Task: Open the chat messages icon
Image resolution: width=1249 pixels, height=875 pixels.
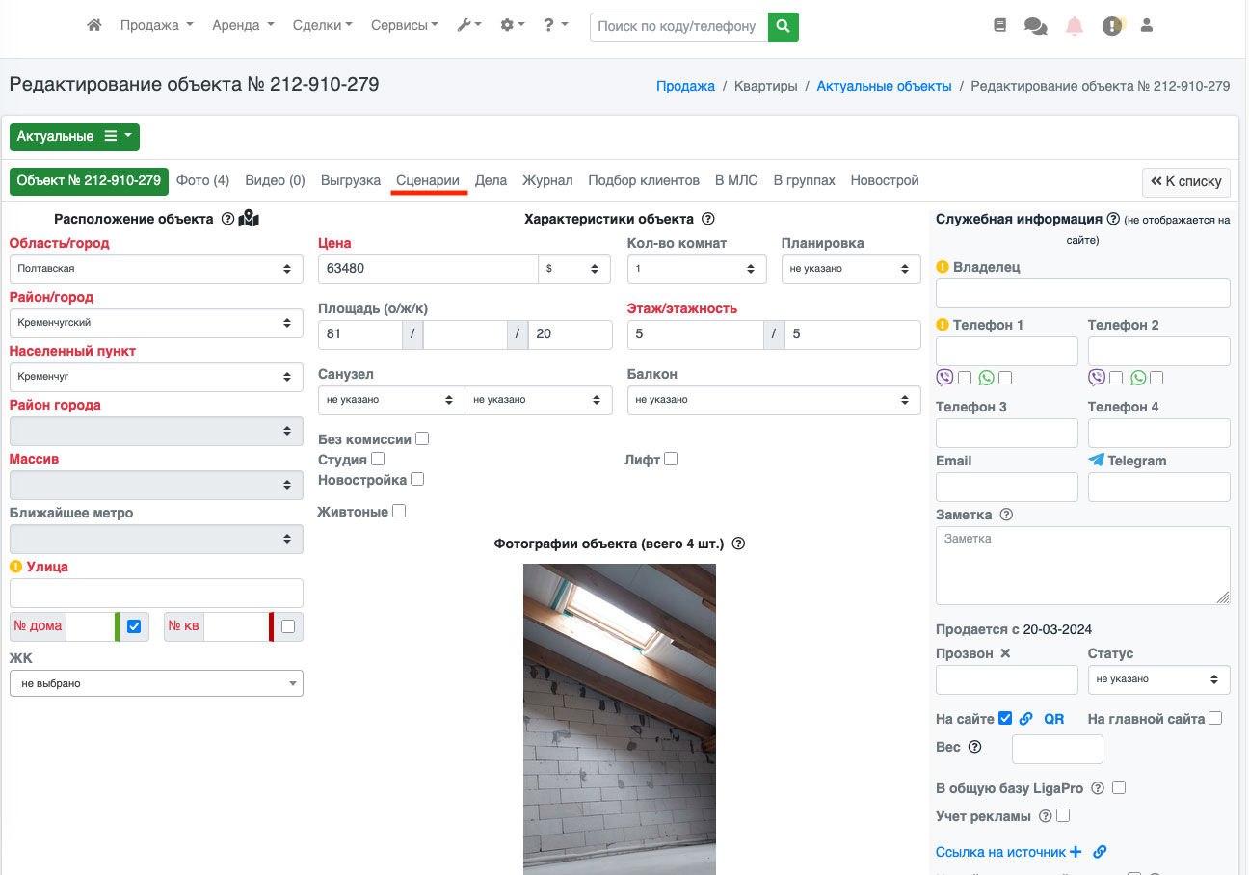Action: point(1036,26)
